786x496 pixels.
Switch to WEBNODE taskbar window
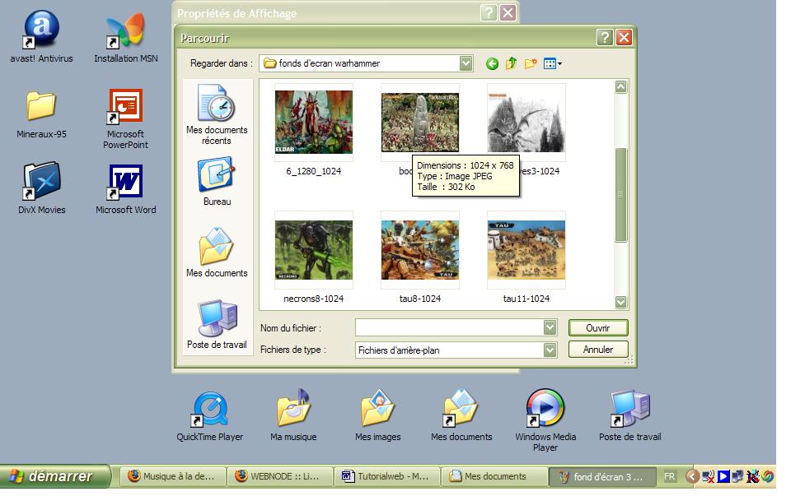tap(279, 476)
